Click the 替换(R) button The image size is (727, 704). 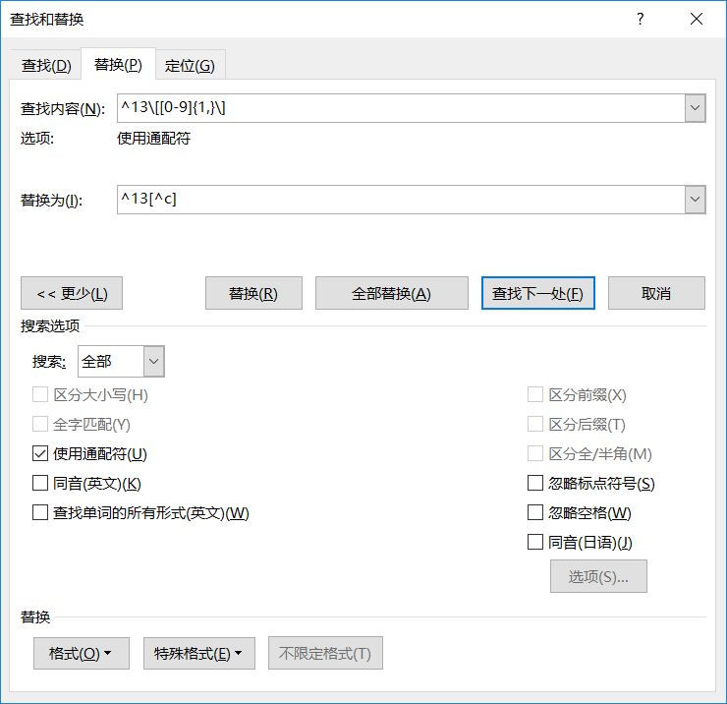pos(253,293)
